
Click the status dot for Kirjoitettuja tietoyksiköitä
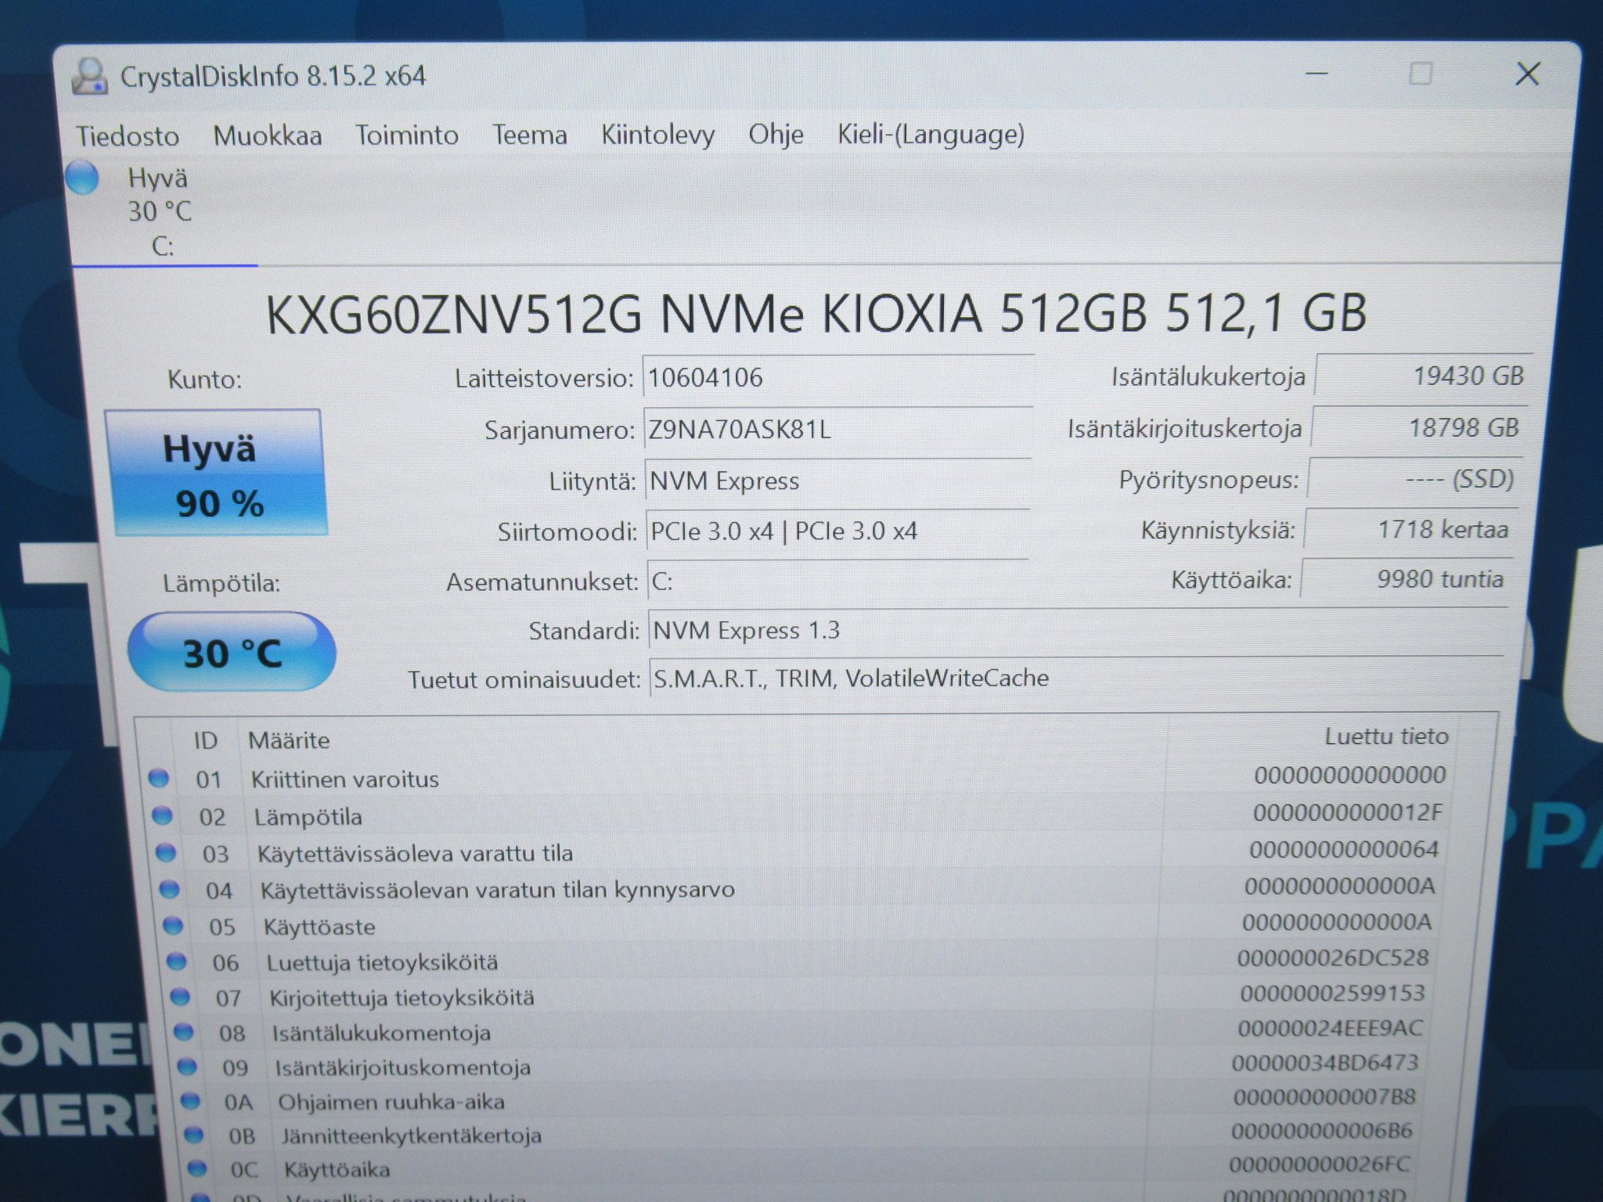coord(180,997)
